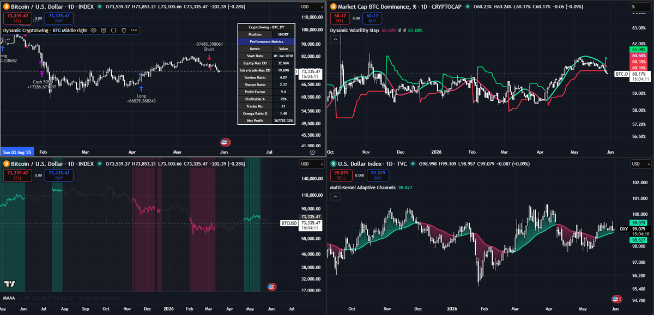Select the Dynamic Volatility Stop indicator title
The height and width of the screenshot is (315, 654).
point(354,31)
